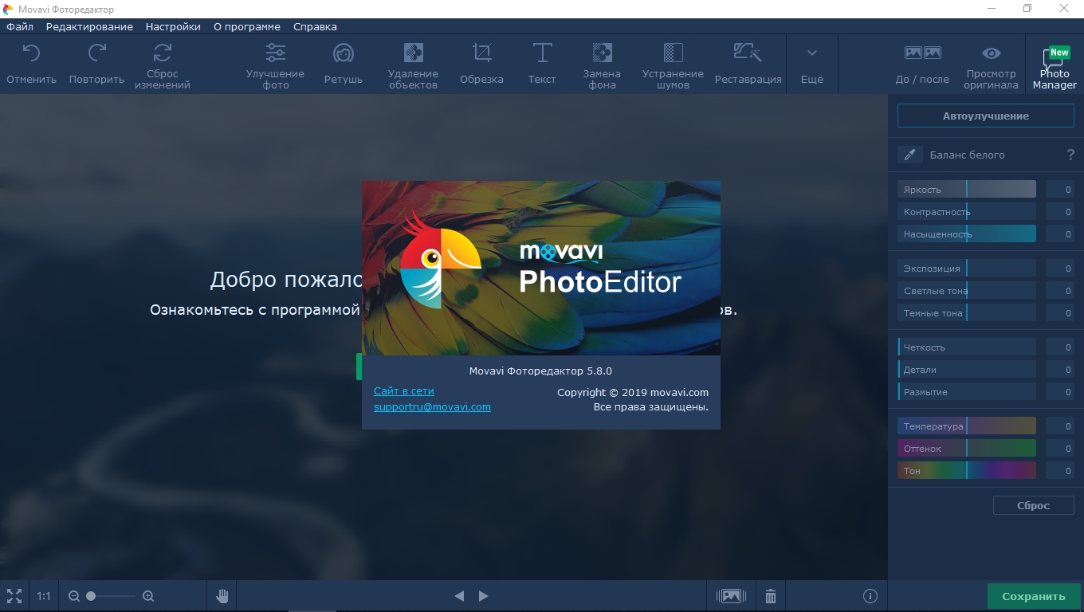This screenshot has width=1084, height=612.
Task: Select the Обрезка crop tool
Action: [x=481, y=64]
